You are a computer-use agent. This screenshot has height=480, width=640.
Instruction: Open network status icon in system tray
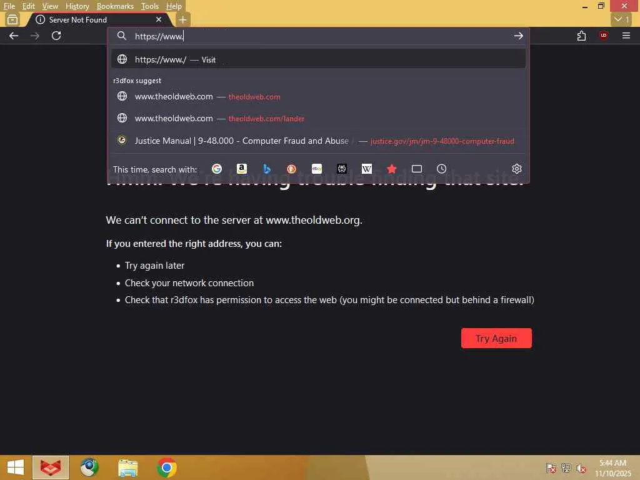tap(566, 468)
